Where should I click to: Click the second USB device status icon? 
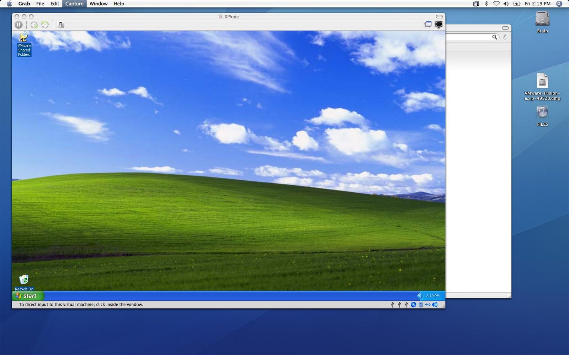point(399,305)
